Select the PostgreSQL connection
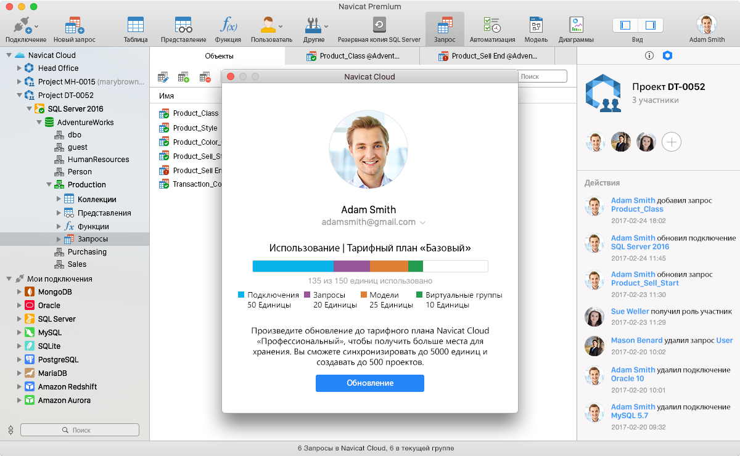 point(58,360)
